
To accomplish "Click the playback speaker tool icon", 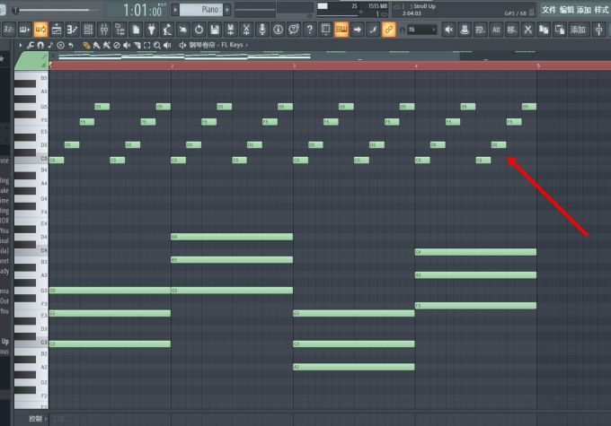I will pos(167,45).
